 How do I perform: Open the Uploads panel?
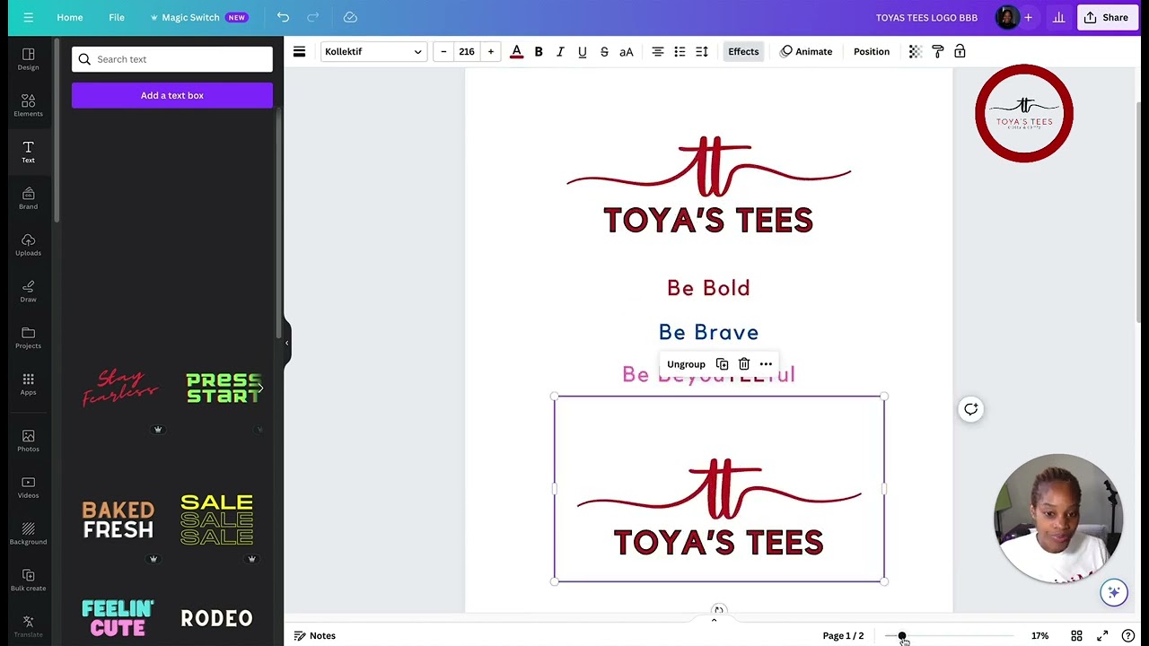coord(29,245)
